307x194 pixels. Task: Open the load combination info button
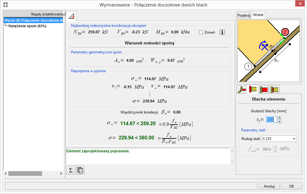[x=222, y=32]
